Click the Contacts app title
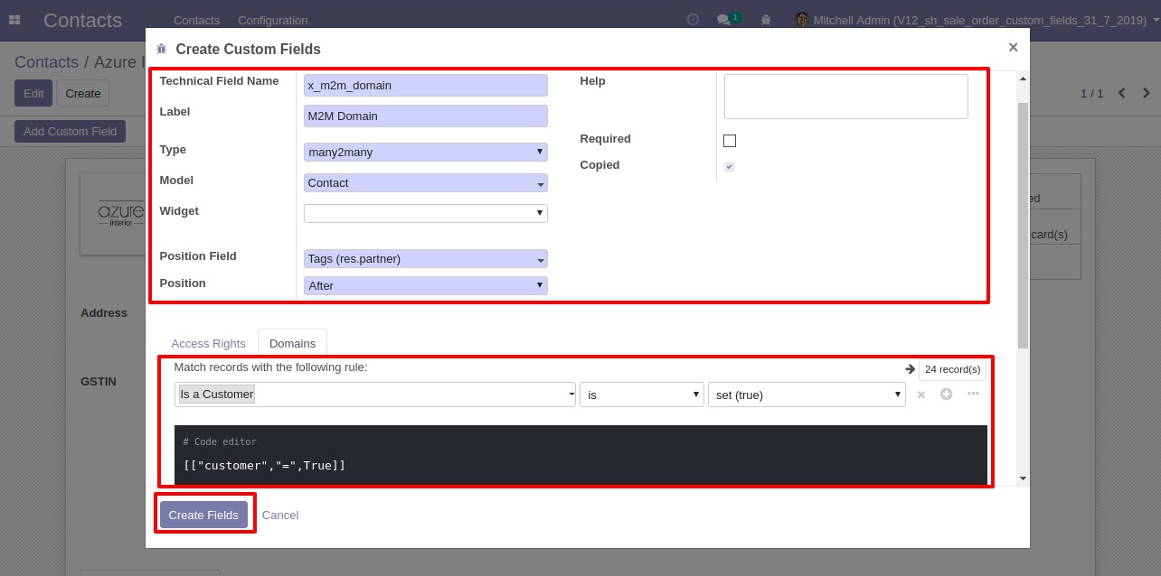Viewport: 1161px width, 576px height. pyautogui.click(x=82, y=21)
